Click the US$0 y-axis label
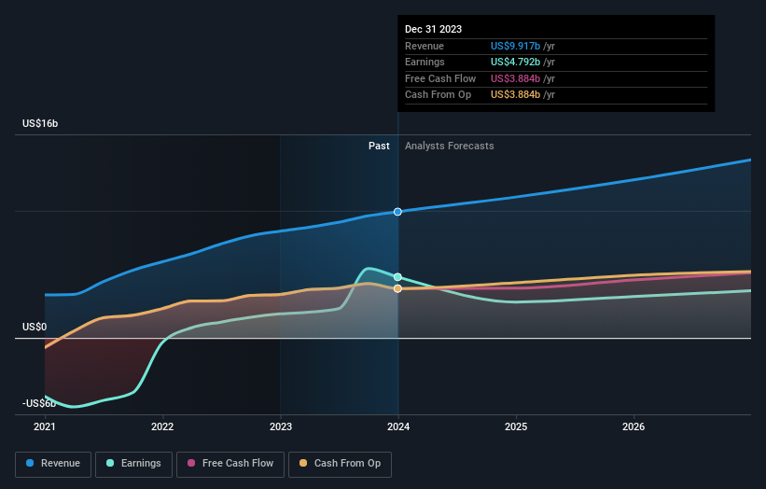 [x=35, y=327]
